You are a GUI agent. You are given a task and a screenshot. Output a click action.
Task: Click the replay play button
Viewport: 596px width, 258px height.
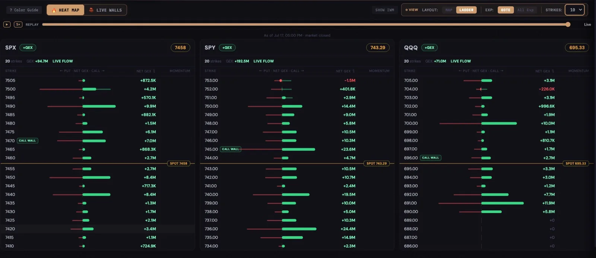coord(7,25)
